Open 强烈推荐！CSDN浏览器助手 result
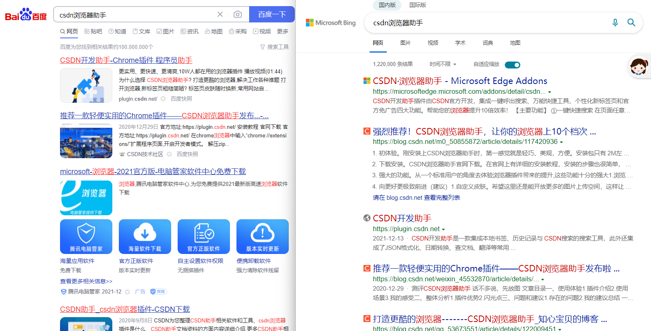This screenshot has height=331, width=651. tap(484, 131)
